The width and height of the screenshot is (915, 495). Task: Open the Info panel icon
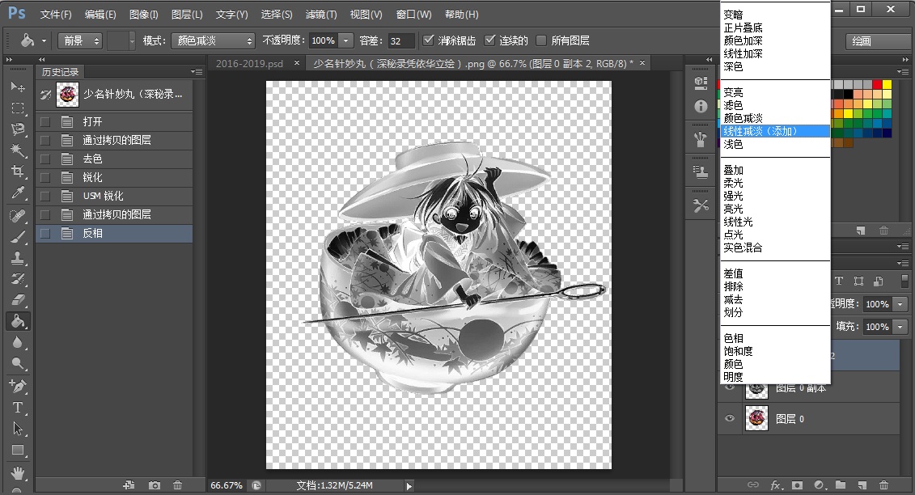click(x=701, y=106)
